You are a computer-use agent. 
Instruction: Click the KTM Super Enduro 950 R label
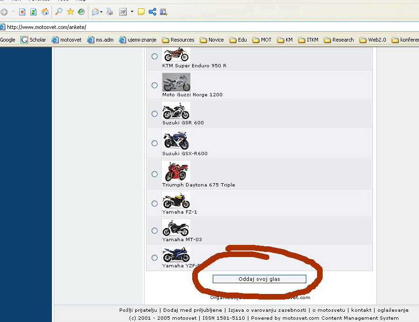coord(194,66)
